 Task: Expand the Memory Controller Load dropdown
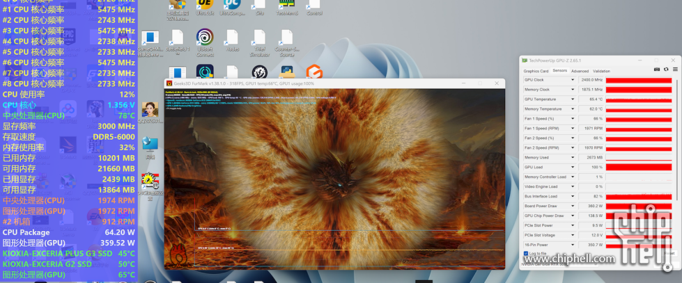pyautogui.click(x=573, y=177)
